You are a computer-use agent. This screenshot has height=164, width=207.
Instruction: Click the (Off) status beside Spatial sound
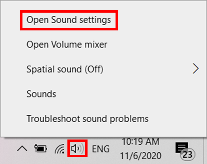point(94,69)
